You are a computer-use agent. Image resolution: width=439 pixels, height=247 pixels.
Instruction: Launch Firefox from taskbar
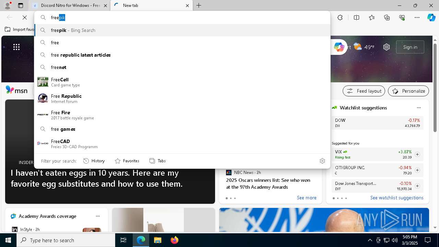coord(175,240)
